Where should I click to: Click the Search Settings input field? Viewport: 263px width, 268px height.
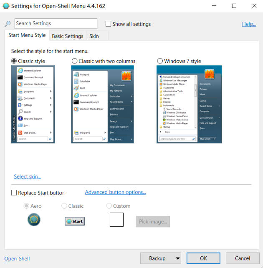coord(56,24)
